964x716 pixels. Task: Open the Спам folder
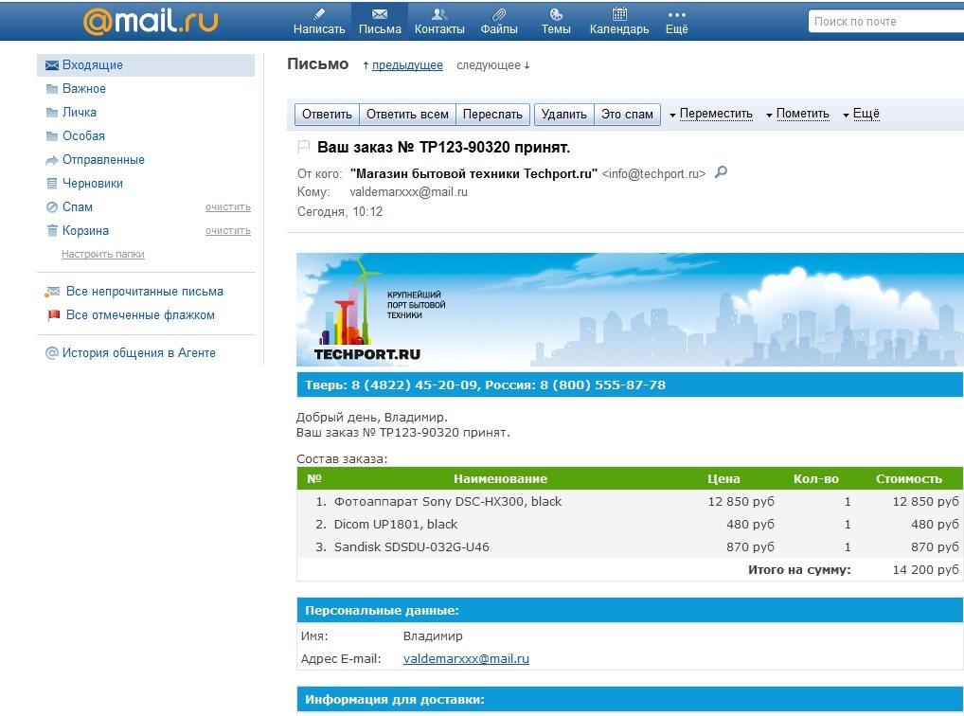point(78,207)
